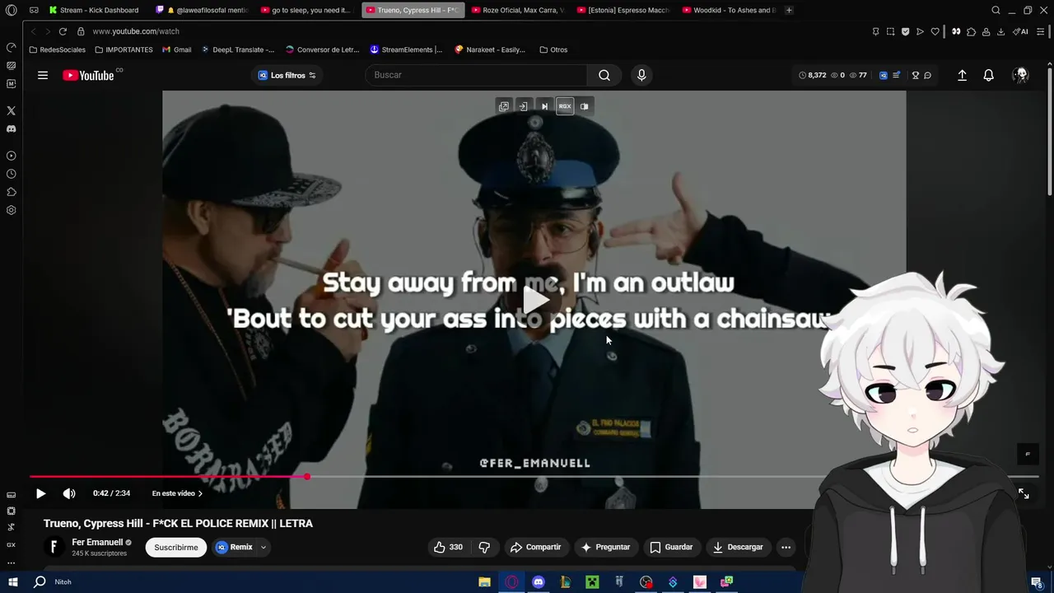Click the Compartir share button
This screenshot has height=593, width=1054.
point(535,547)
